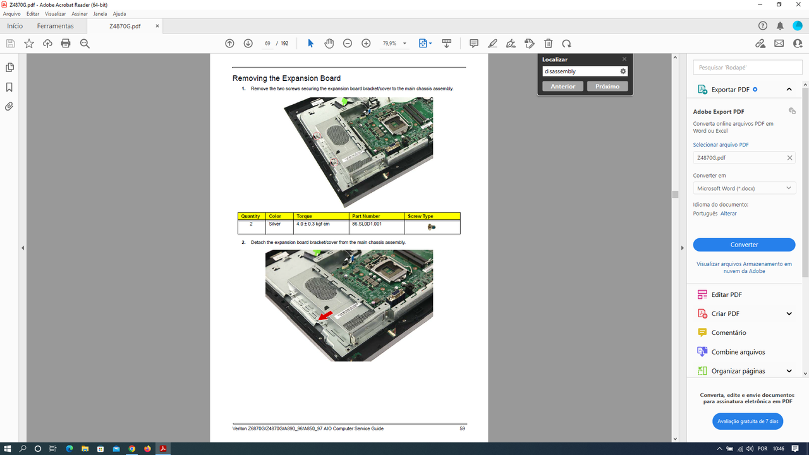Click Alterar language link

click(729, 214)
